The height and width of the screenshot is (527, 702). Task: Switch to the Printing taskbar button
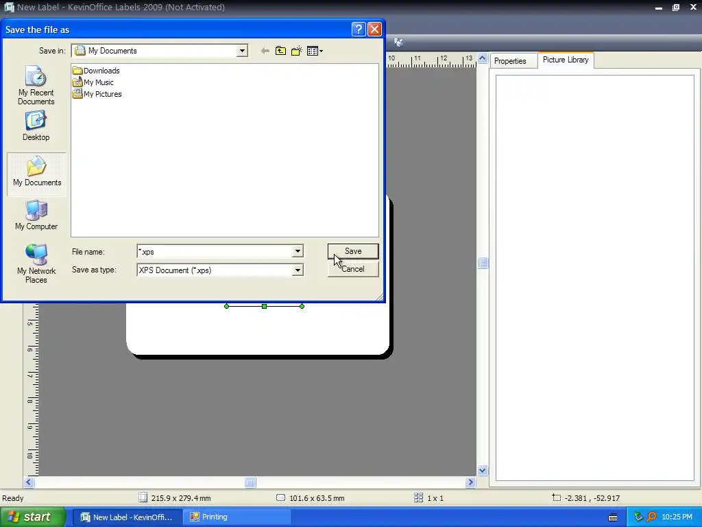(237, 517)
